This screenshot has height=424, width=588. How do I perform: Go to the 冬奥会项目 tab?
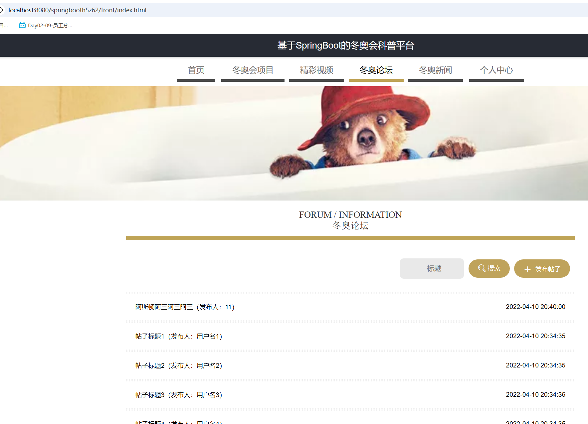tap(253, 70)
